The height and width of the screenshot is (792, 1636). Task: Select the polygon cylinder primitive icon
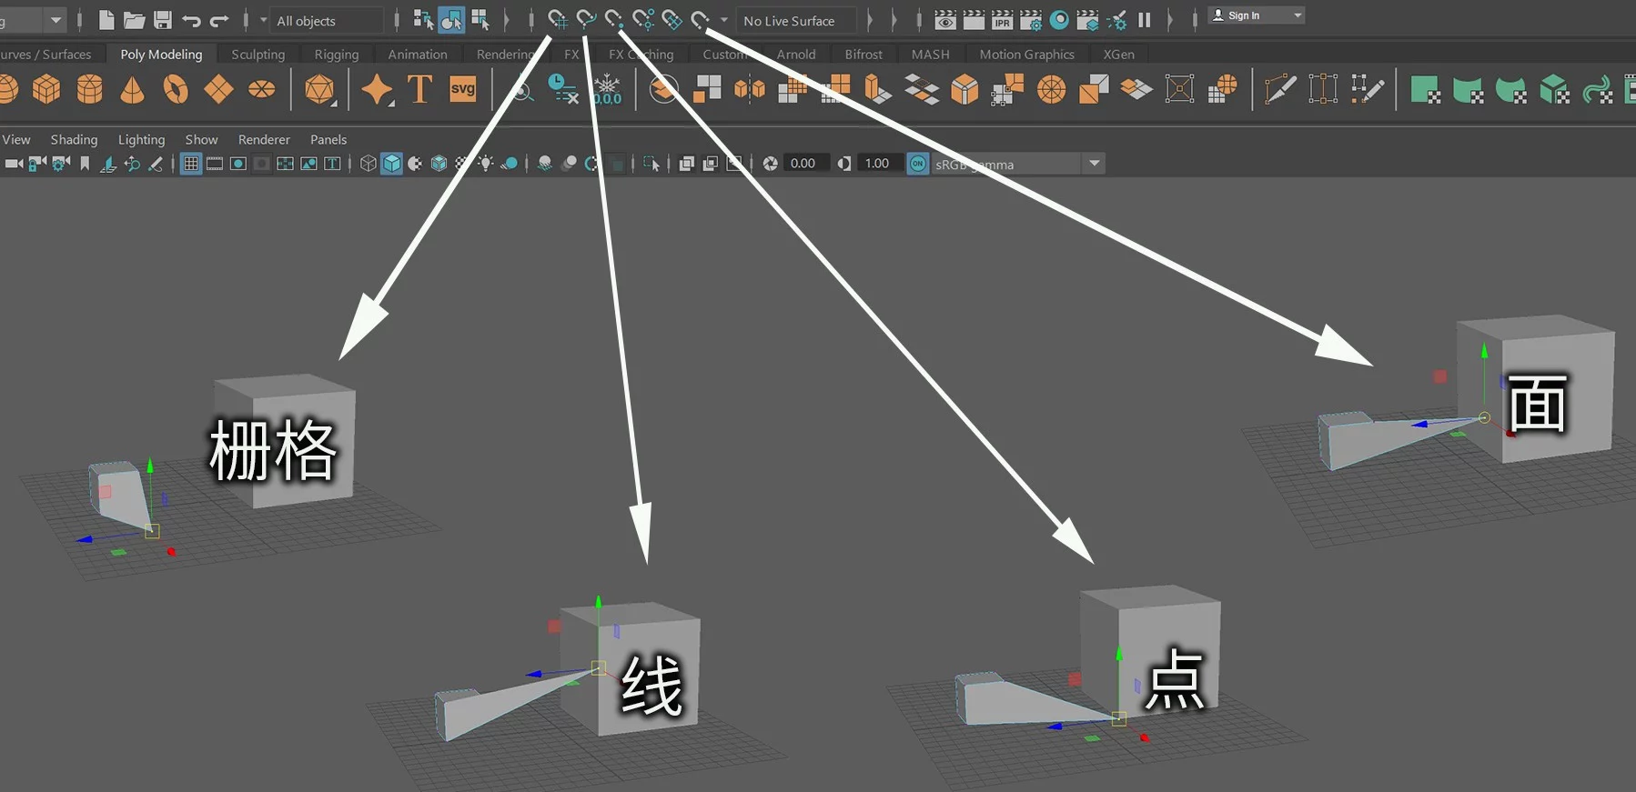point(89,90)
